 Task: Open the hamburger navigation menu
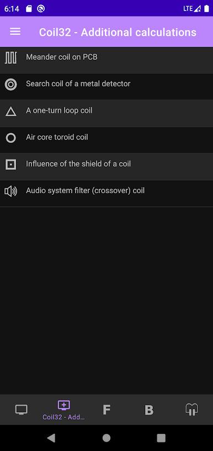click(x=15, y=32)
